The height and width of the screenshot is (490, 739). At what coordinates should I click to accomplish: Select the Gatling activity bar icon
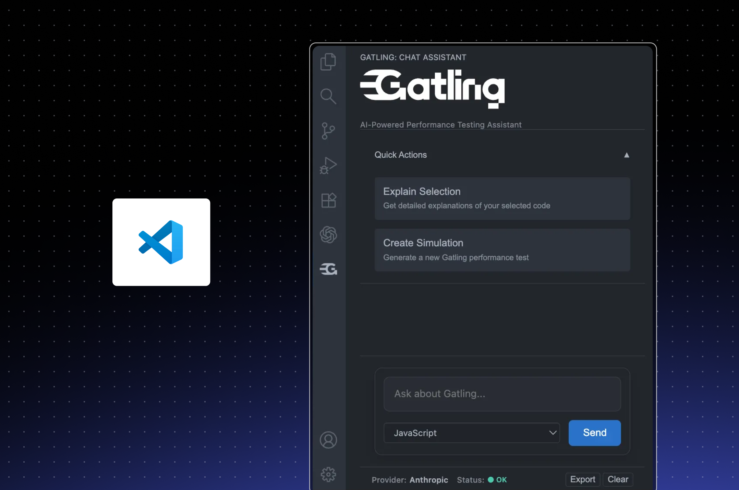[x=328, y=269]
